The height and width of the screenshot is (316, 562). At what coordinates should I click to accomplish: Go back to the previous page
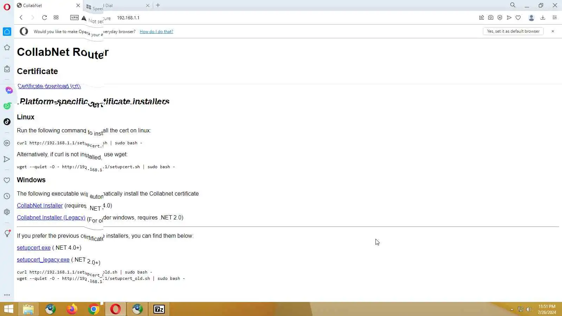tap(21, 18)
